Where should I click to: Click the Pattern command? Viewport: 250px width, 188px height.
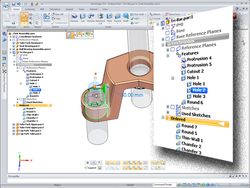155,15
